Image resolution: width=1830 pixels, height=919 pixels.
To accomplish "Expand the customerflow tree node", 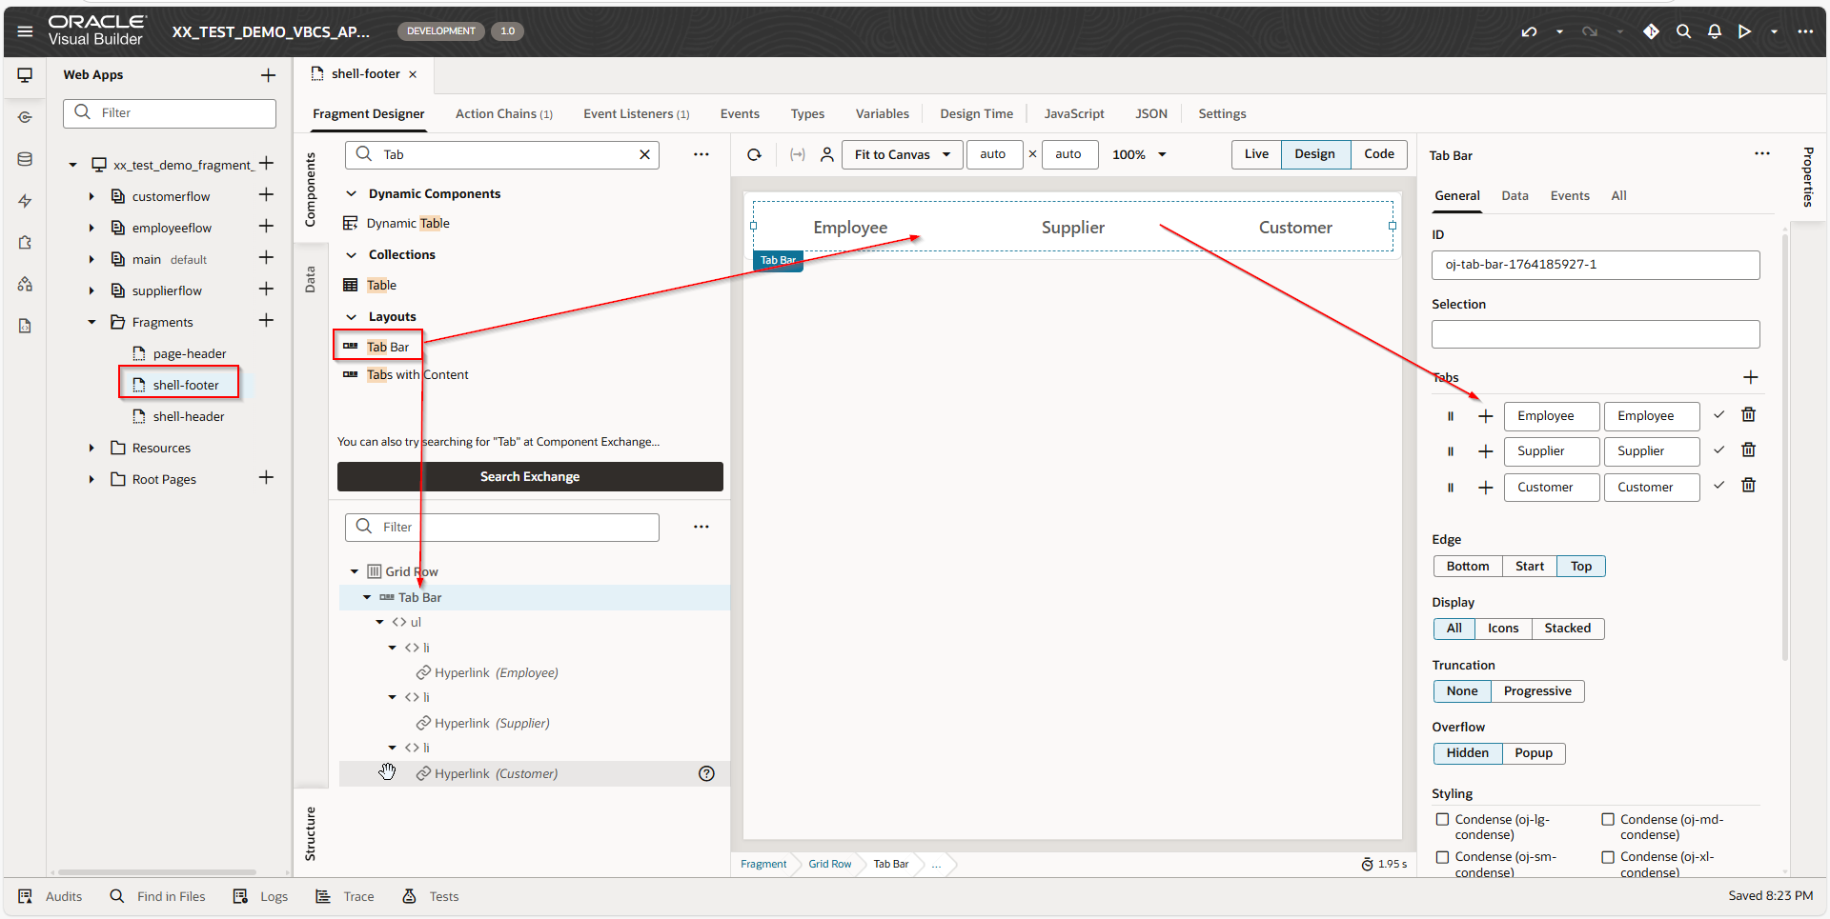I will [91, 196].
